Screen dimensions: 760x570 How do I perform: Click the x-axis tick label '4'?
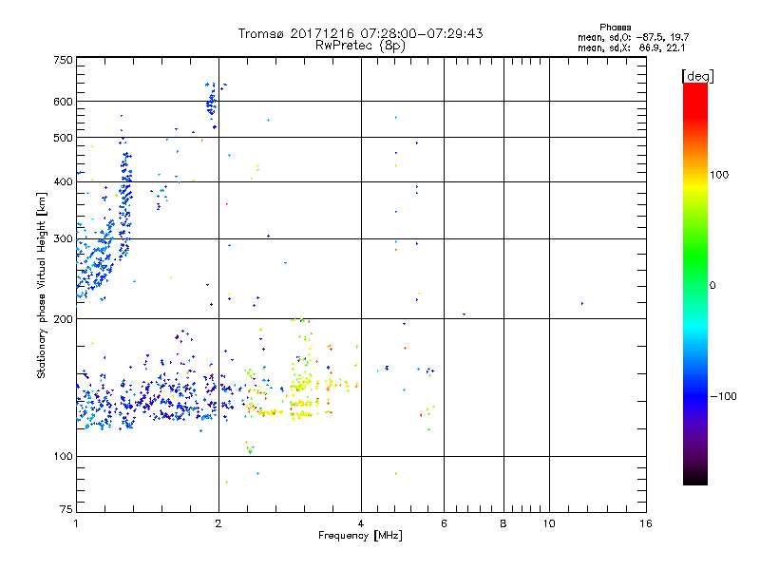361,523
